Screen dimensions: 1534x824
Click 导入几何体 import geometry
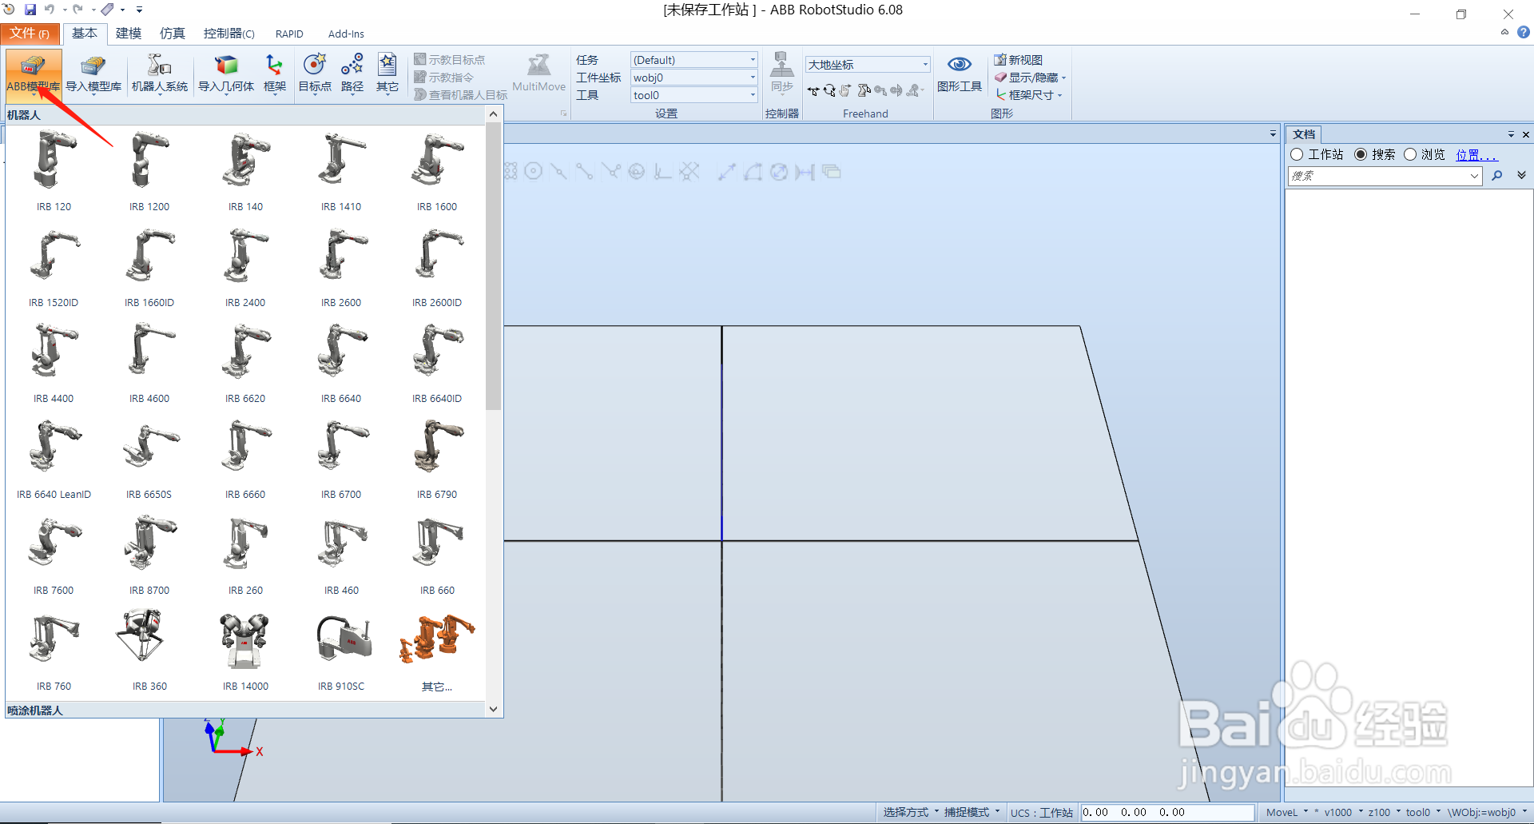[226, 75]
